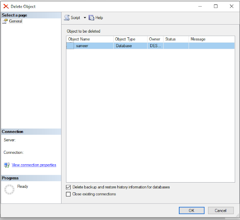Click the Help label text
Image resolution: width=240 pixels, height=220 pixels.
click(x=99, y=18)
